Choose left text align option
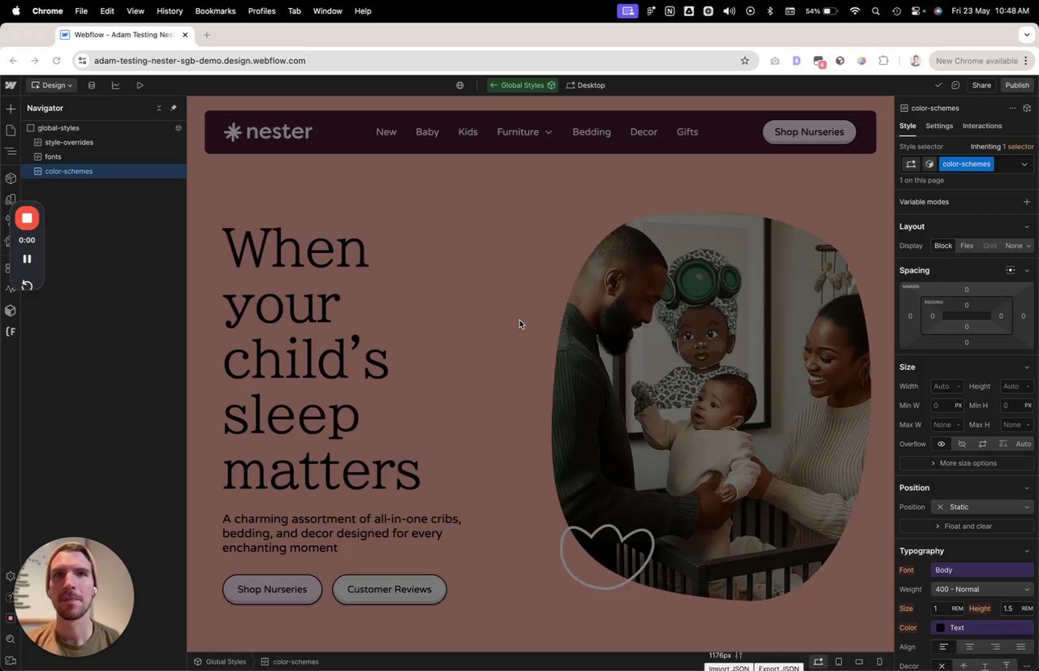The image size is (1039, 671). (943, 647)
